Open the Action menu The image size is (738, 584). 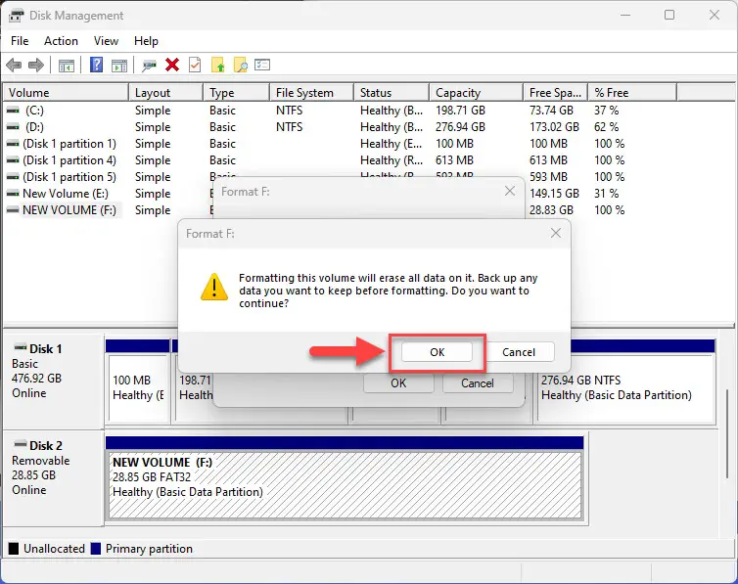coord(61,41)
